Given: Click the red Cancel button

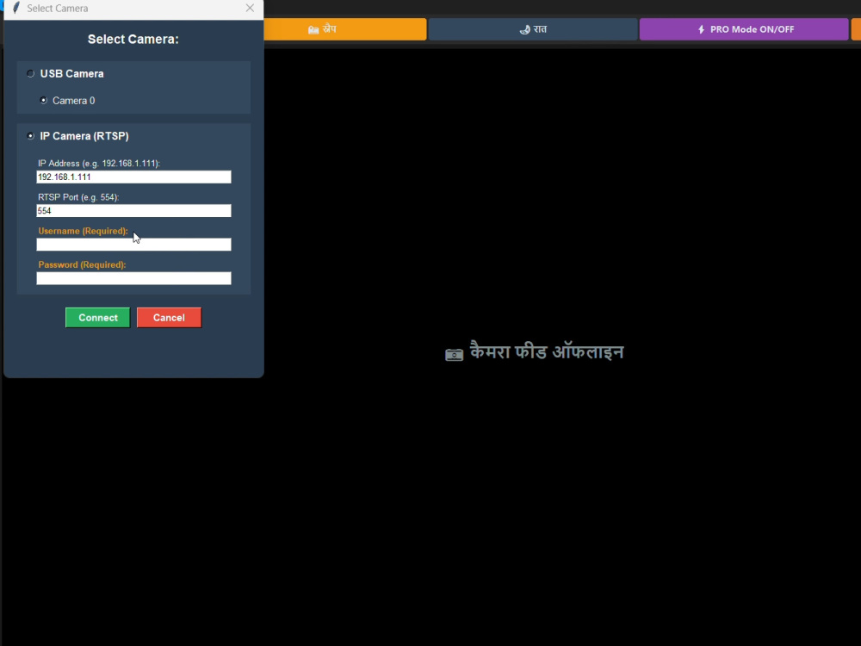Looking at the screenshot, I should tap(169, 318).
